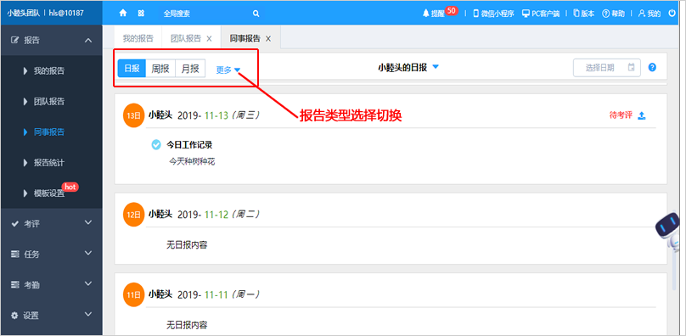
Task: Open the PC客户端 monitor icon
Action: click(526, 13)
